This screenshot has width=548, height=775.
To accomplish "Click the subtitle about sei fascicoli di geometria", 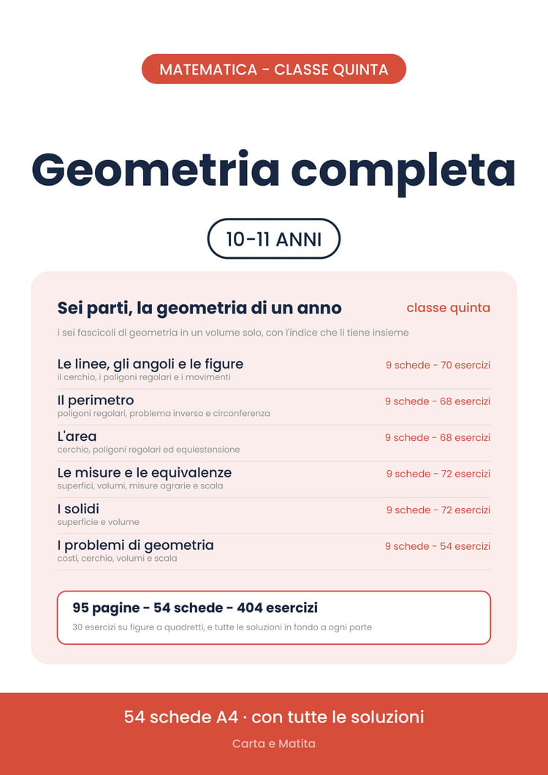I will tap(233, 333).
